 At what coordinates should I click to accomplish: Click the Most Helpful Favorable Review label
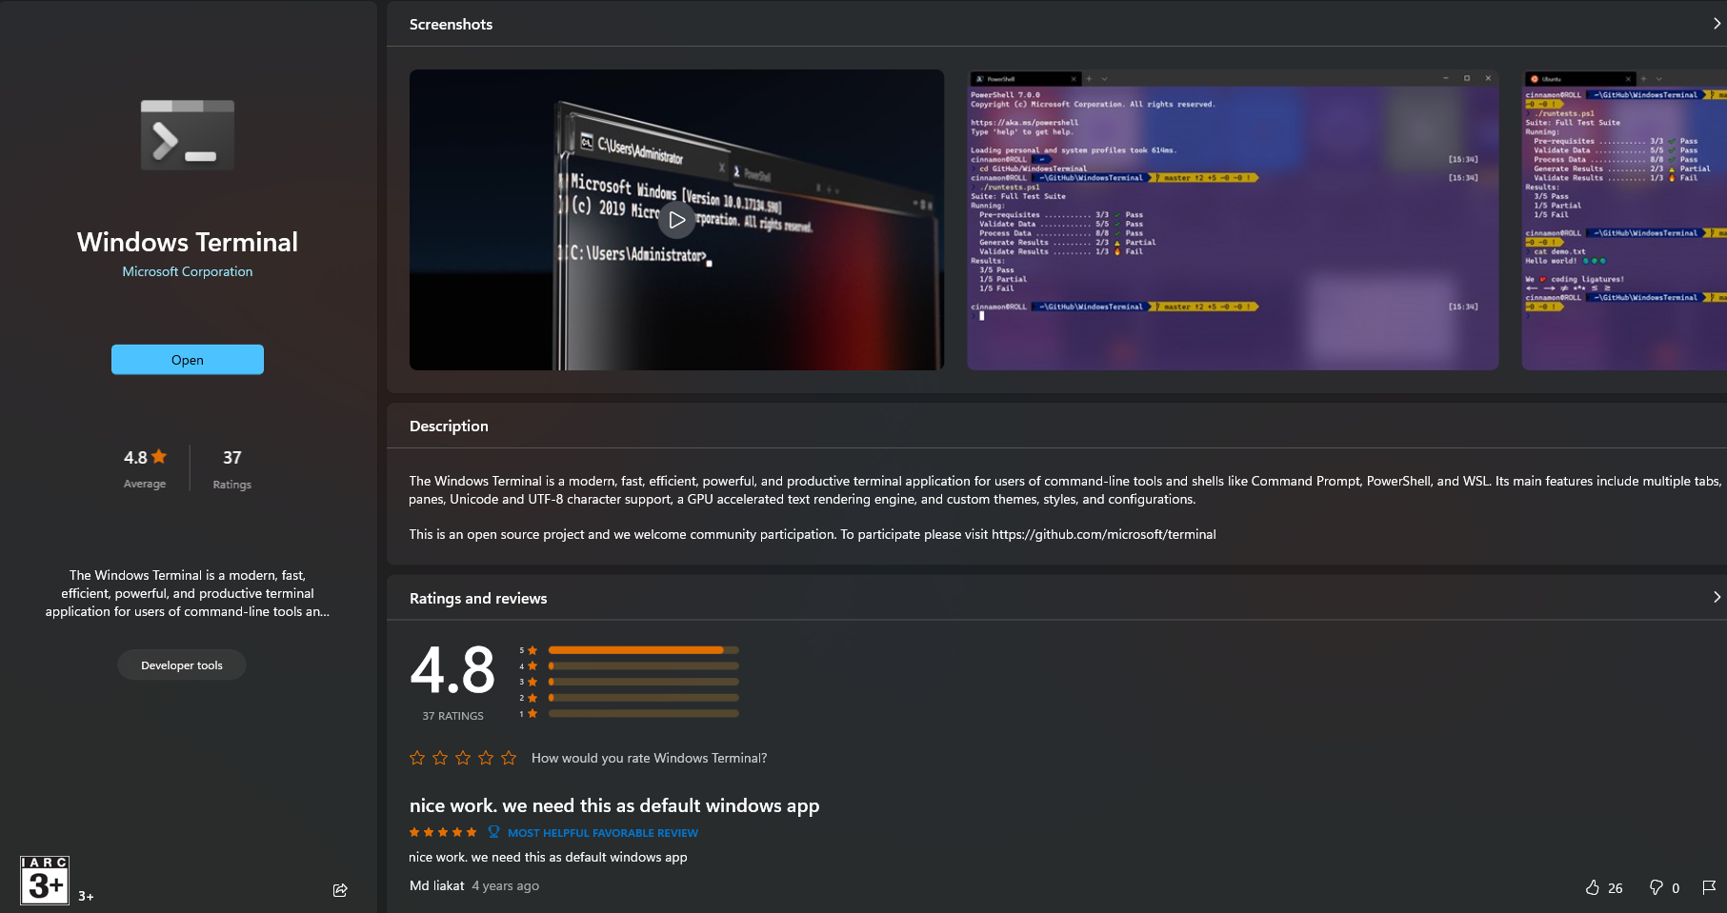[x=603, y=833]
